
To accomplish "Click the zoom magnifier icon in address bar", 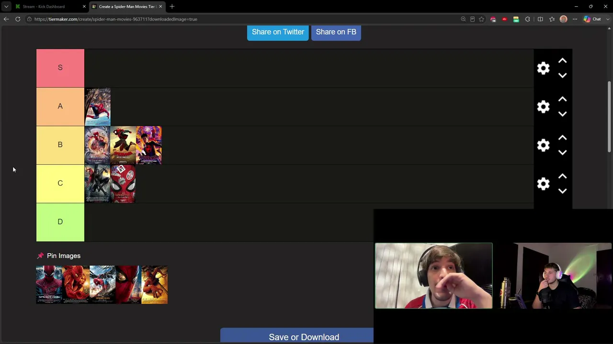I will (463, 19).
